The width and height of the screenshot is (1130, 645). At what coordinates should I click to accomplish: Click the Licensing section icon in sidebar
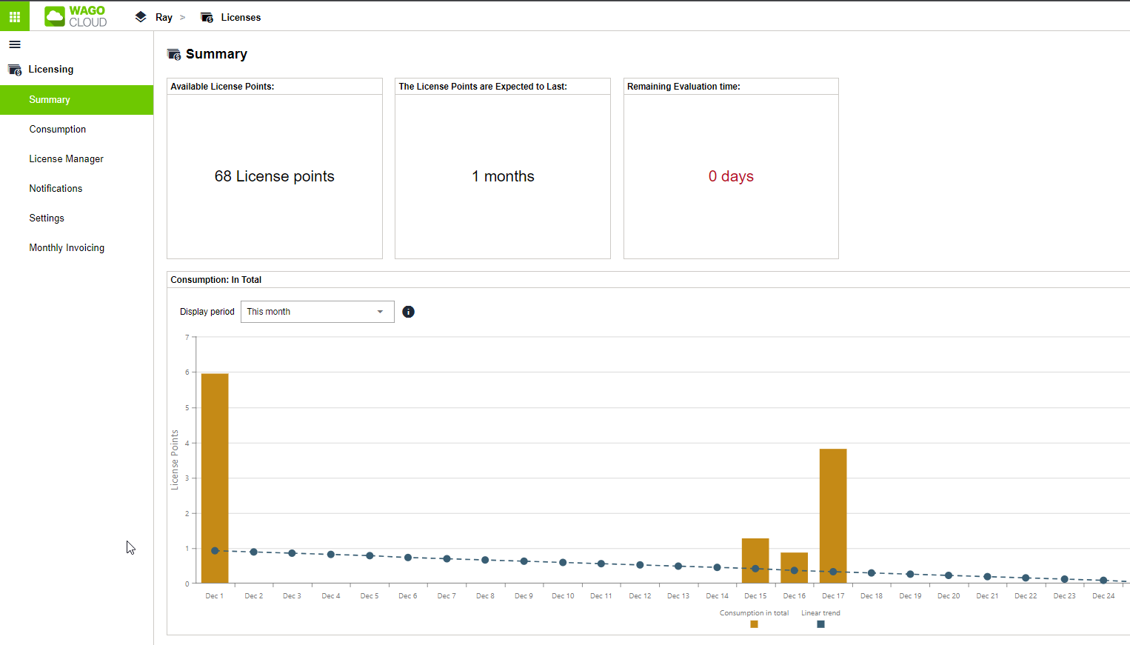click(x=15, y=70)
